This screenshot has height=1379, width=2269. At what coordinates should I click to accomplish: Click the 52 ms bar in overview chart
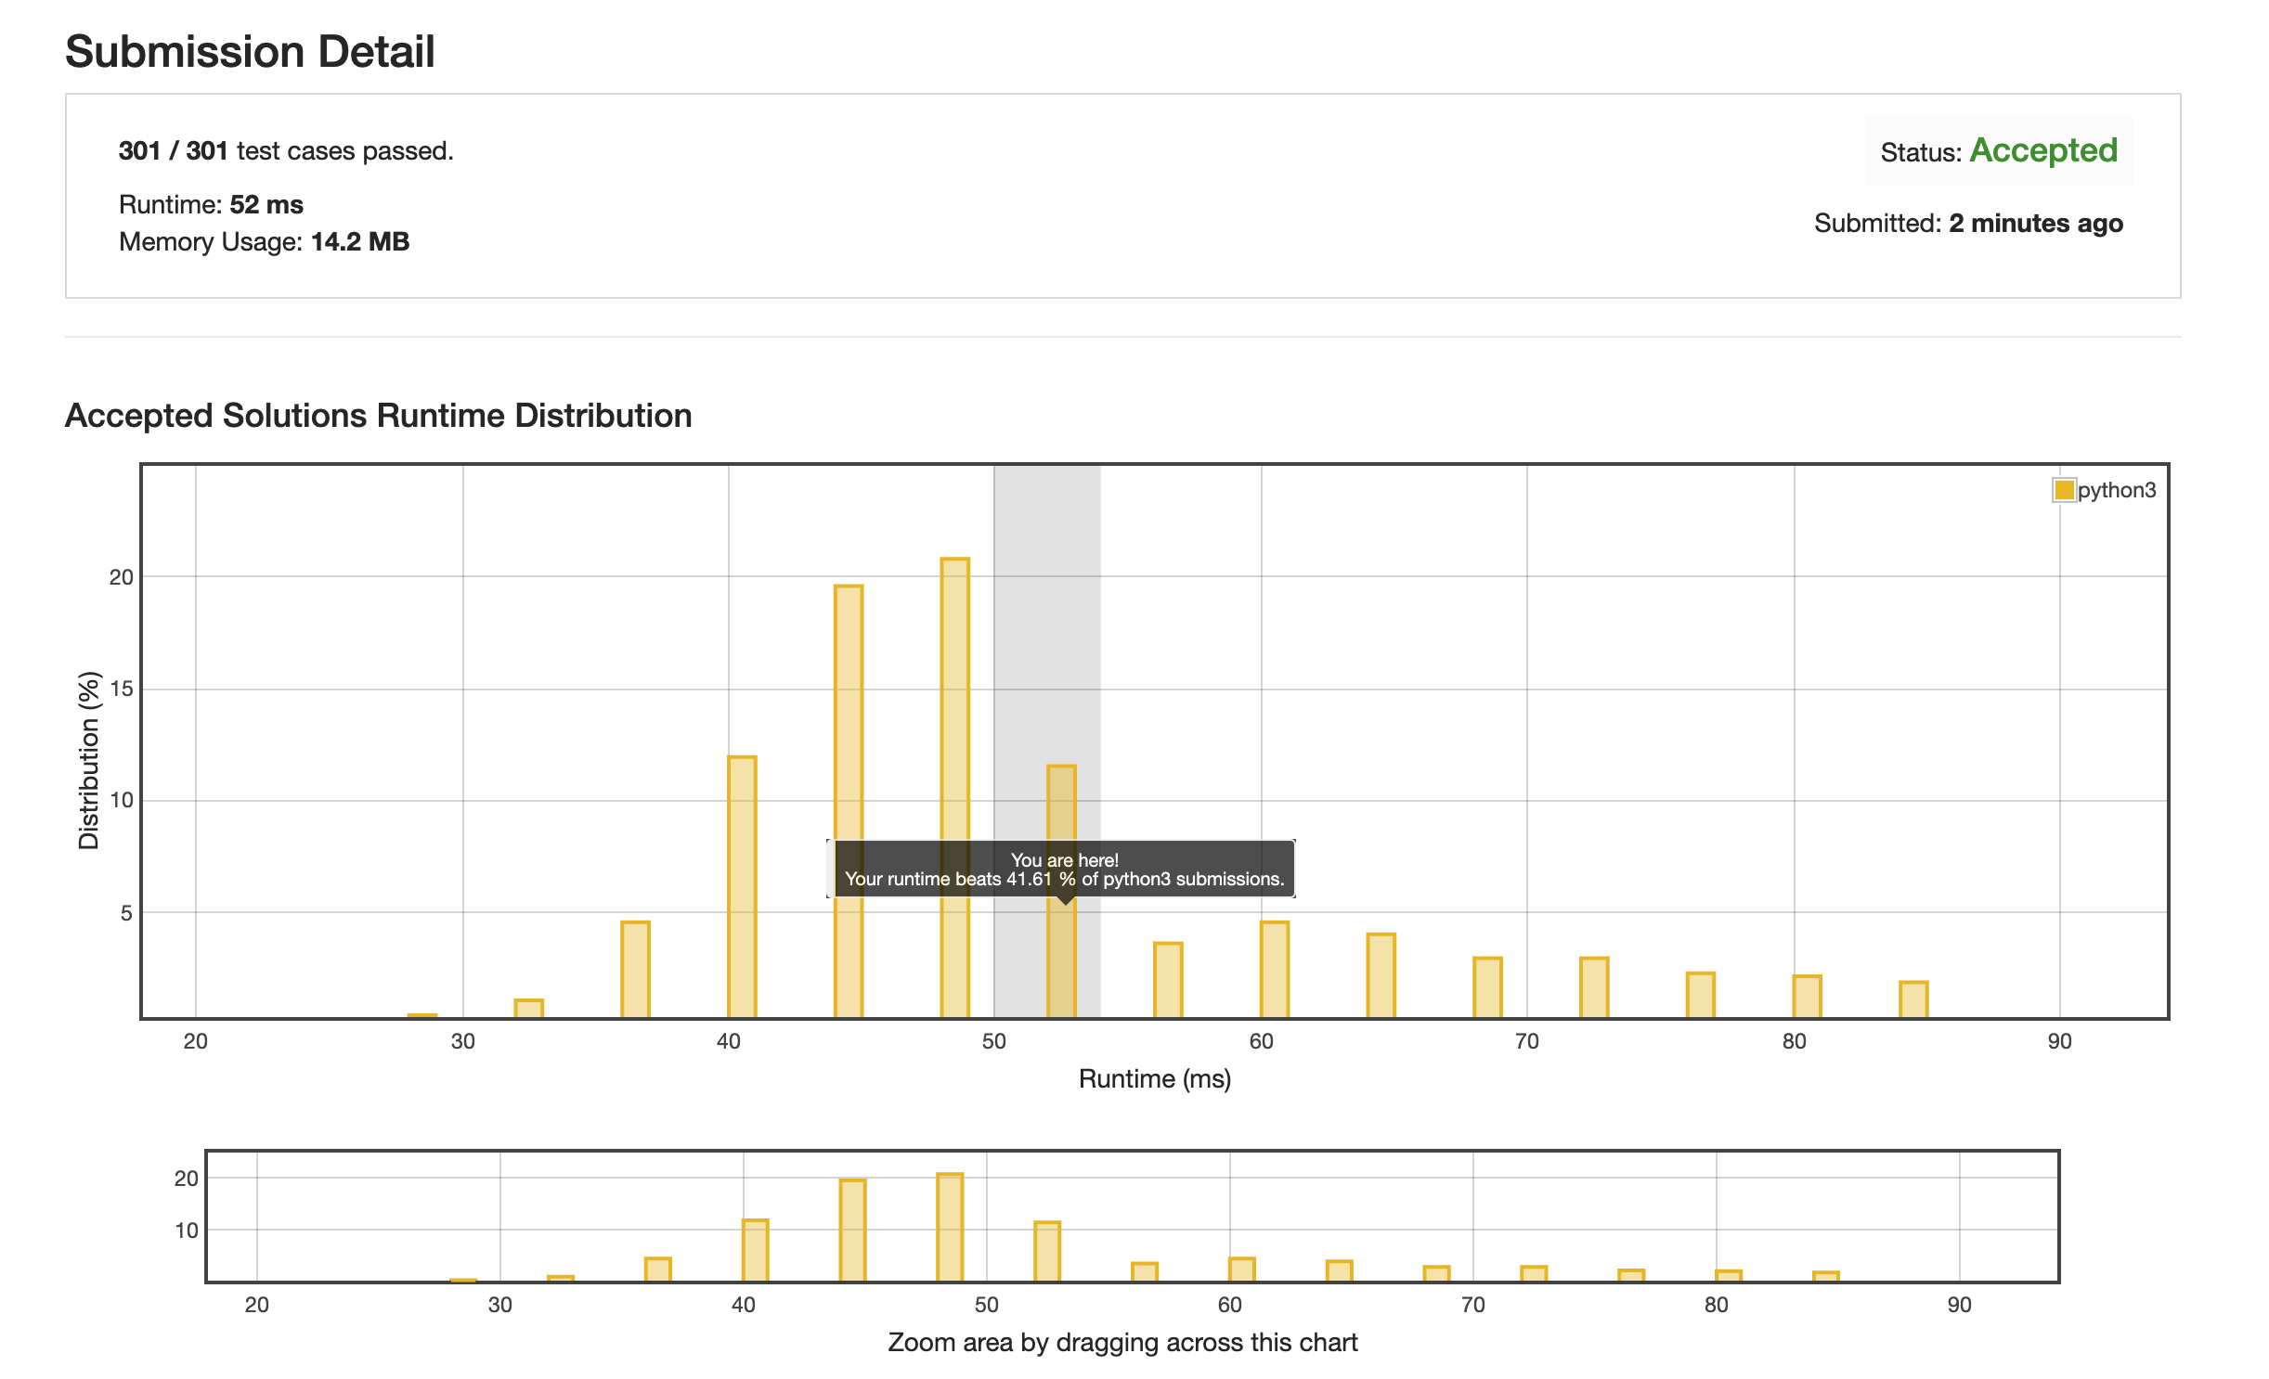1047,1251
